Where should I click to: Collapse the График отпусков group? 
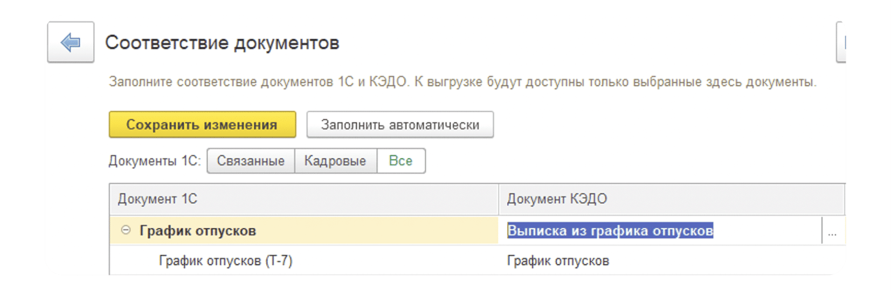(x=126, y=230)
